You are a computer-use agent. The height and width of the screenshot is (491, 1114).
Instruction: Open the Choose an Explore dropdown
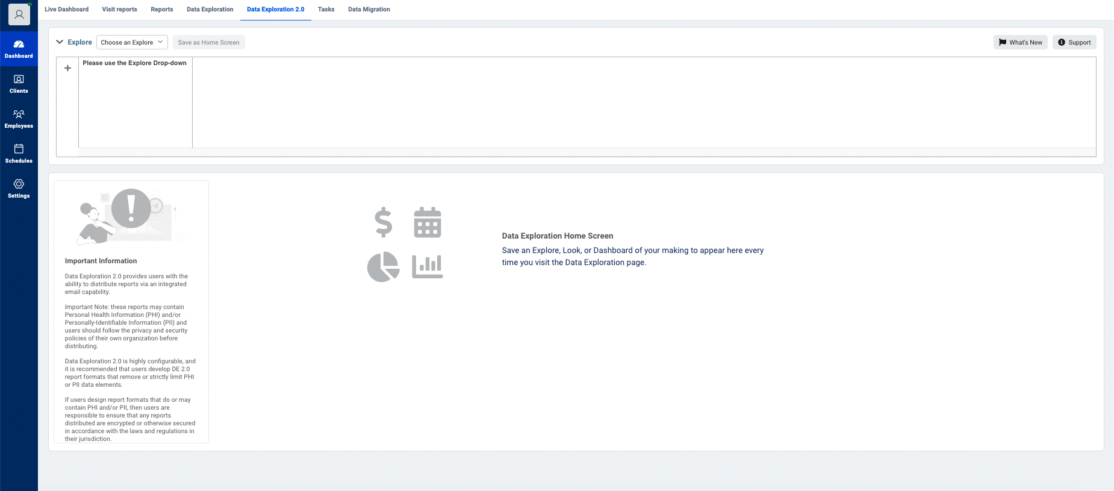coord(132,42)
